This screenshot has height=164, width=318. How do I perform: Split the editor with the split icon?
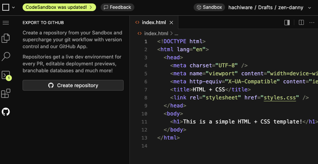click(x=301, y=23)
